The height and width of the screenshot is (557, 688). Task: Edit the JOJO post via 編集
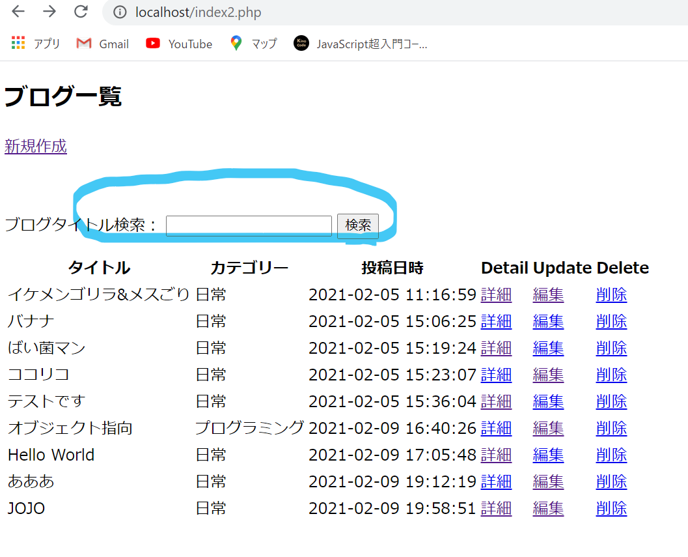548,509
